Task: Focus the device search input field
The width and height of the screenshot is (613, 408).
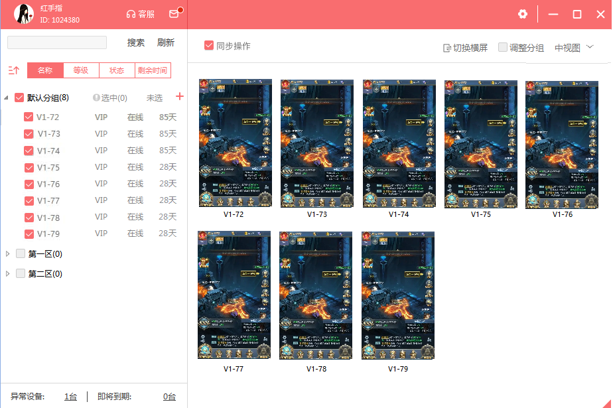Action: [57, 42]
